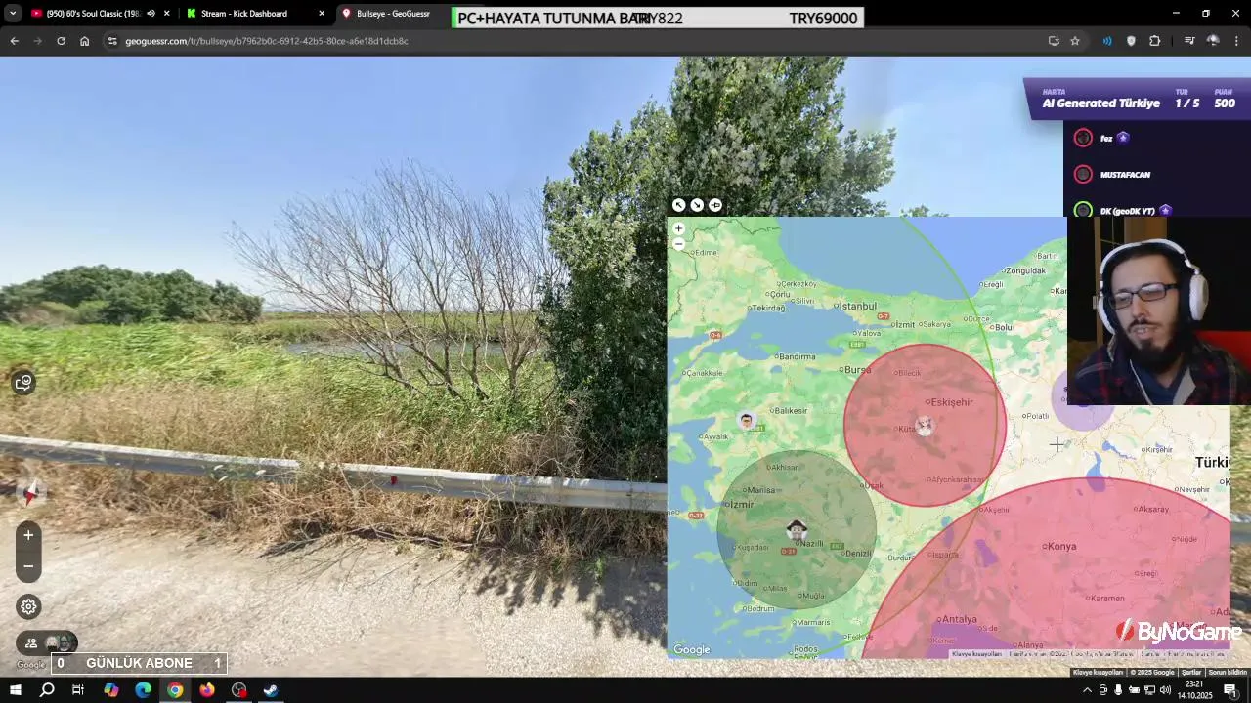Image resolution: width=1251 pixels, height=703 pixels.
Task: Click Eskişehir label on map
Action: pos(952,402)
